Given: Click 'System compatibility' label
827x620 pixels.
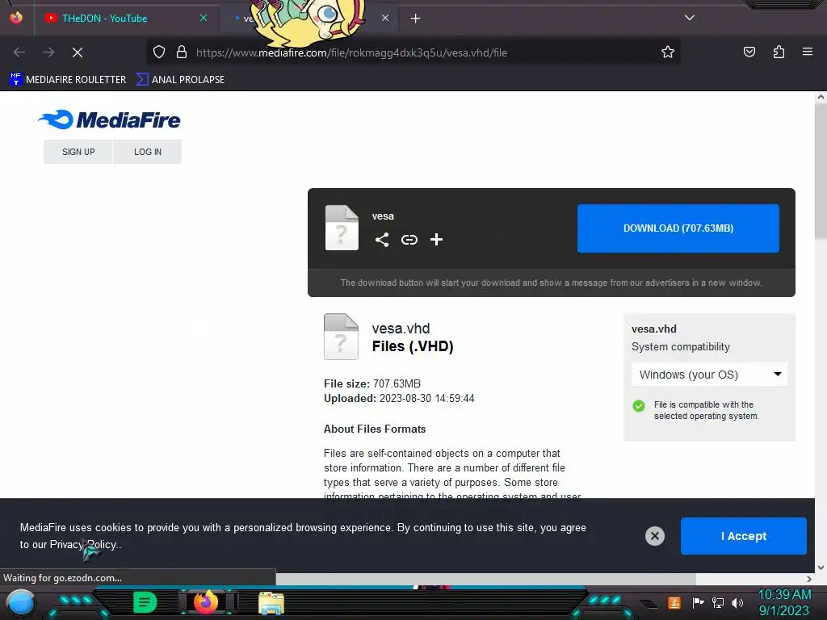Looking at the screenshot, I should (681, 347).
